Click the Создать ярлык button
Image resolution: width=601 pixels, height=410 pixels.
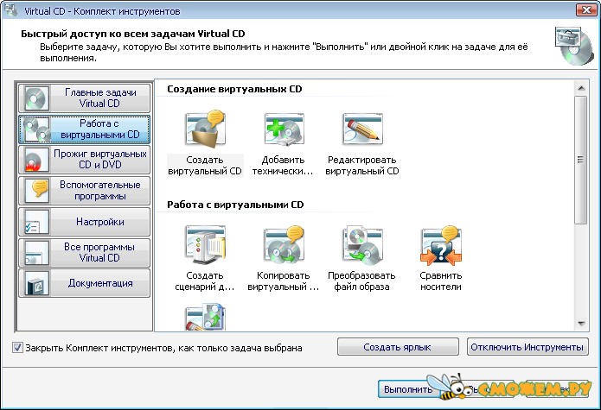click(x=398, y=347)
